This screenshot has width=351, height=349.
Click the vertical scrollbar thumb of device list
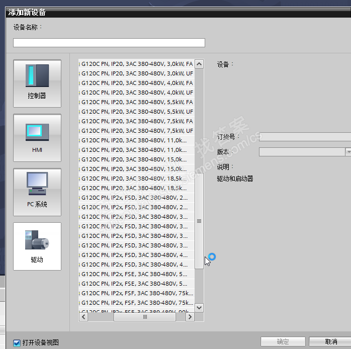(199, 221)
